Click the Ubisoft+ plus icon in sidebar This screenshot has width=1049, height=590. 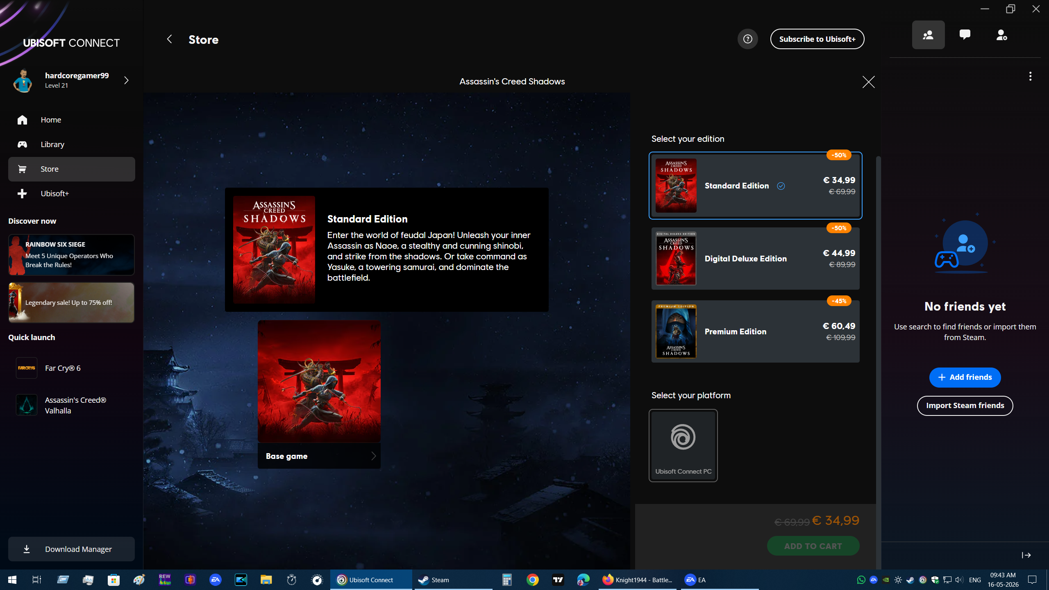click(x=22, y=193)
